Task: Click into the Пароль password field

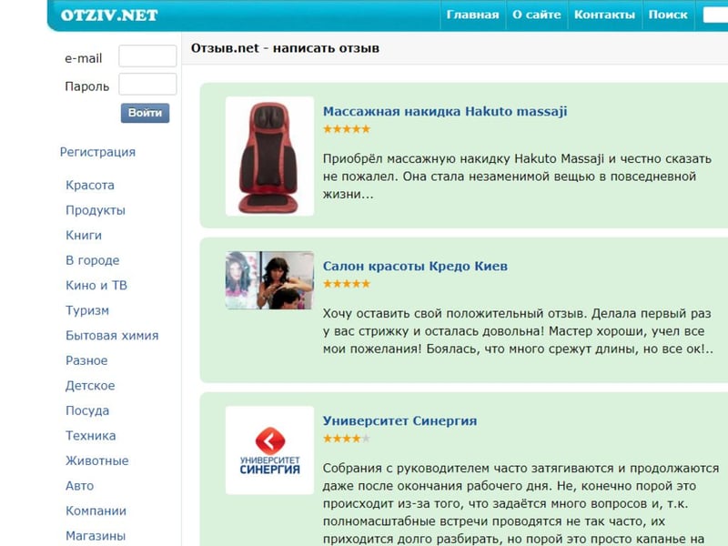Action: click(x=147, y=85)
